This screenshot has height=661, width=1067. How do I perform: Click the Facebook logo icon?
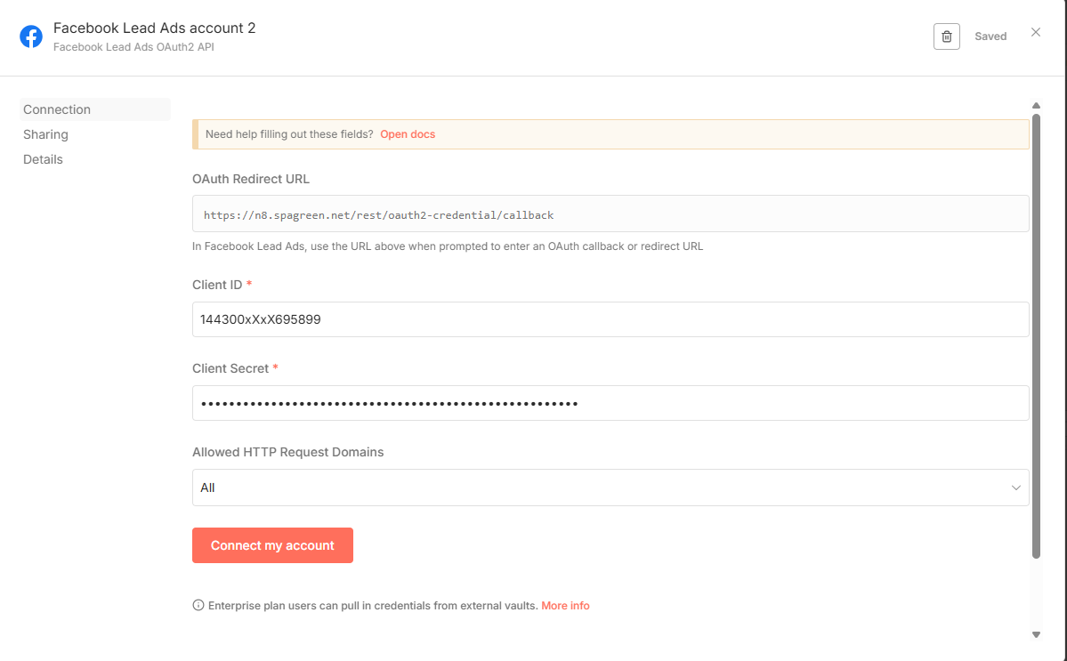[30, 36]
